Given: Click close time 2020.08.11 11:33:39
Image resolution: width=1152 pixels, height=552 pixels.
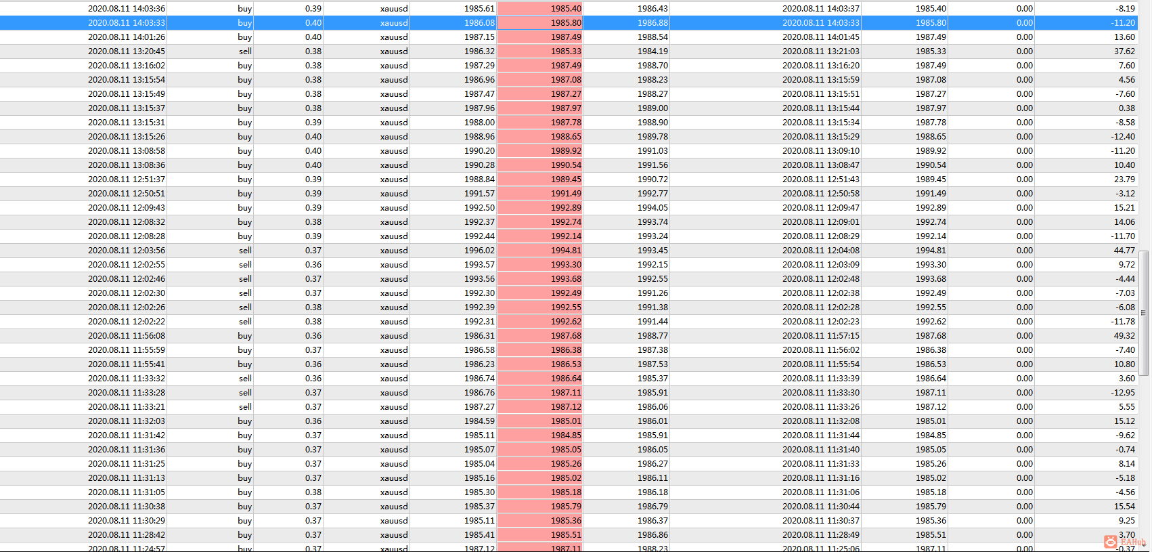Looking at the screenshot, I should pos(821,379).
